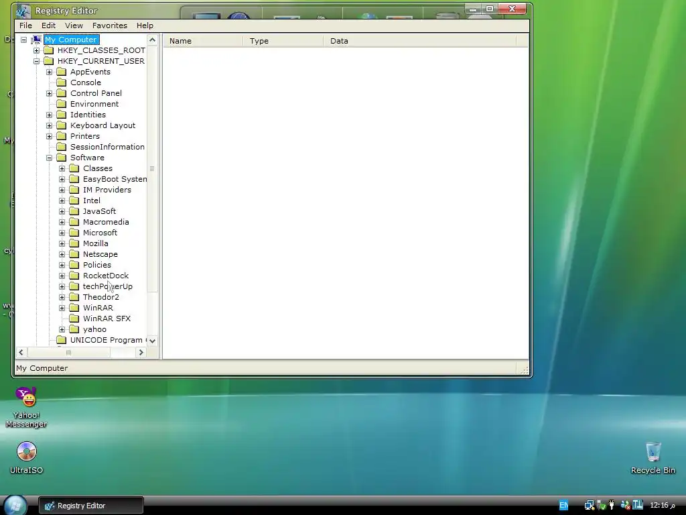This screenshot has width=686, height=515.
Task: Click the WinRAR SFX folder icon
Action: (74, 319)
